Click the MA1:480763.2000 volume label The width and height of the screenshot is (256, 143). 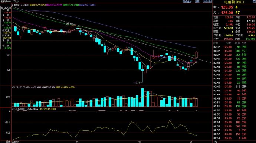pos(46,87)
